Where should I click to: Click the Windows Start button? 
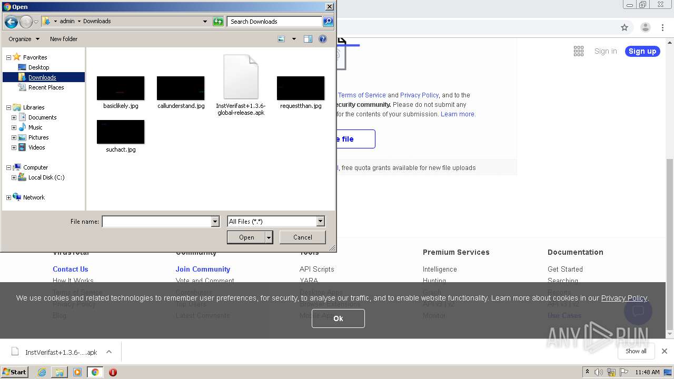[14, 372]
